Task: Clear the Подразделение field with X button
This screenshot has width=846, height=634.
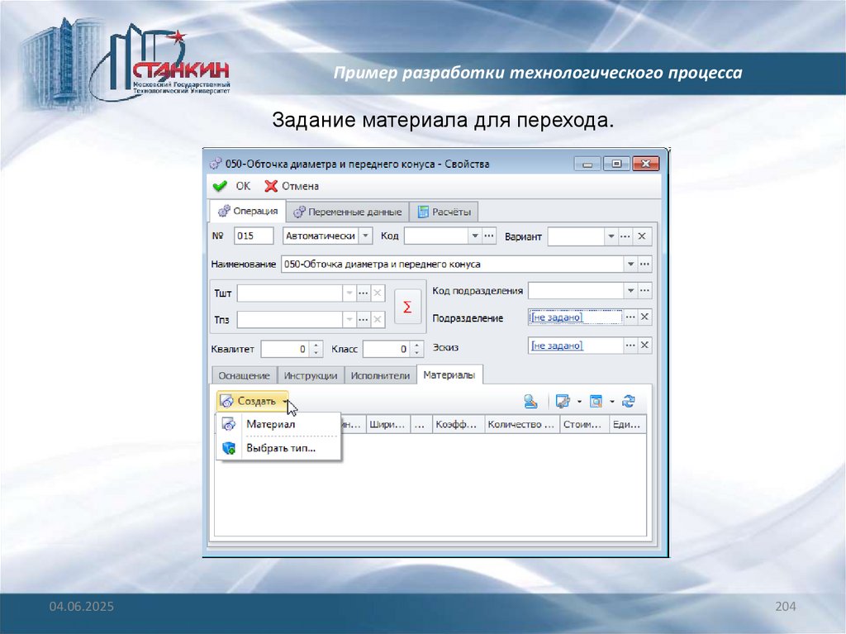Action: tap(644, 317)
